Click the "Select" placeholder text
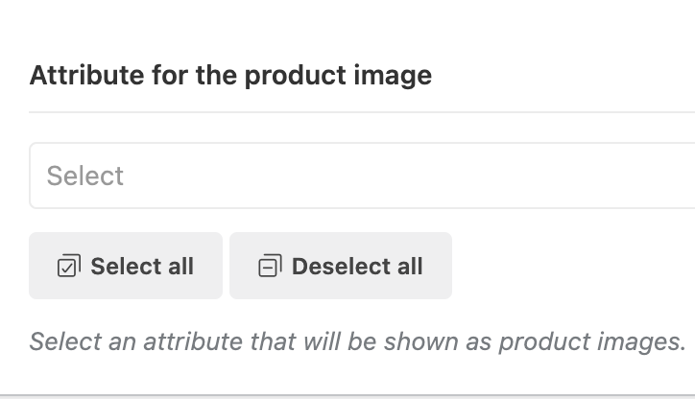 click(85, 176)
